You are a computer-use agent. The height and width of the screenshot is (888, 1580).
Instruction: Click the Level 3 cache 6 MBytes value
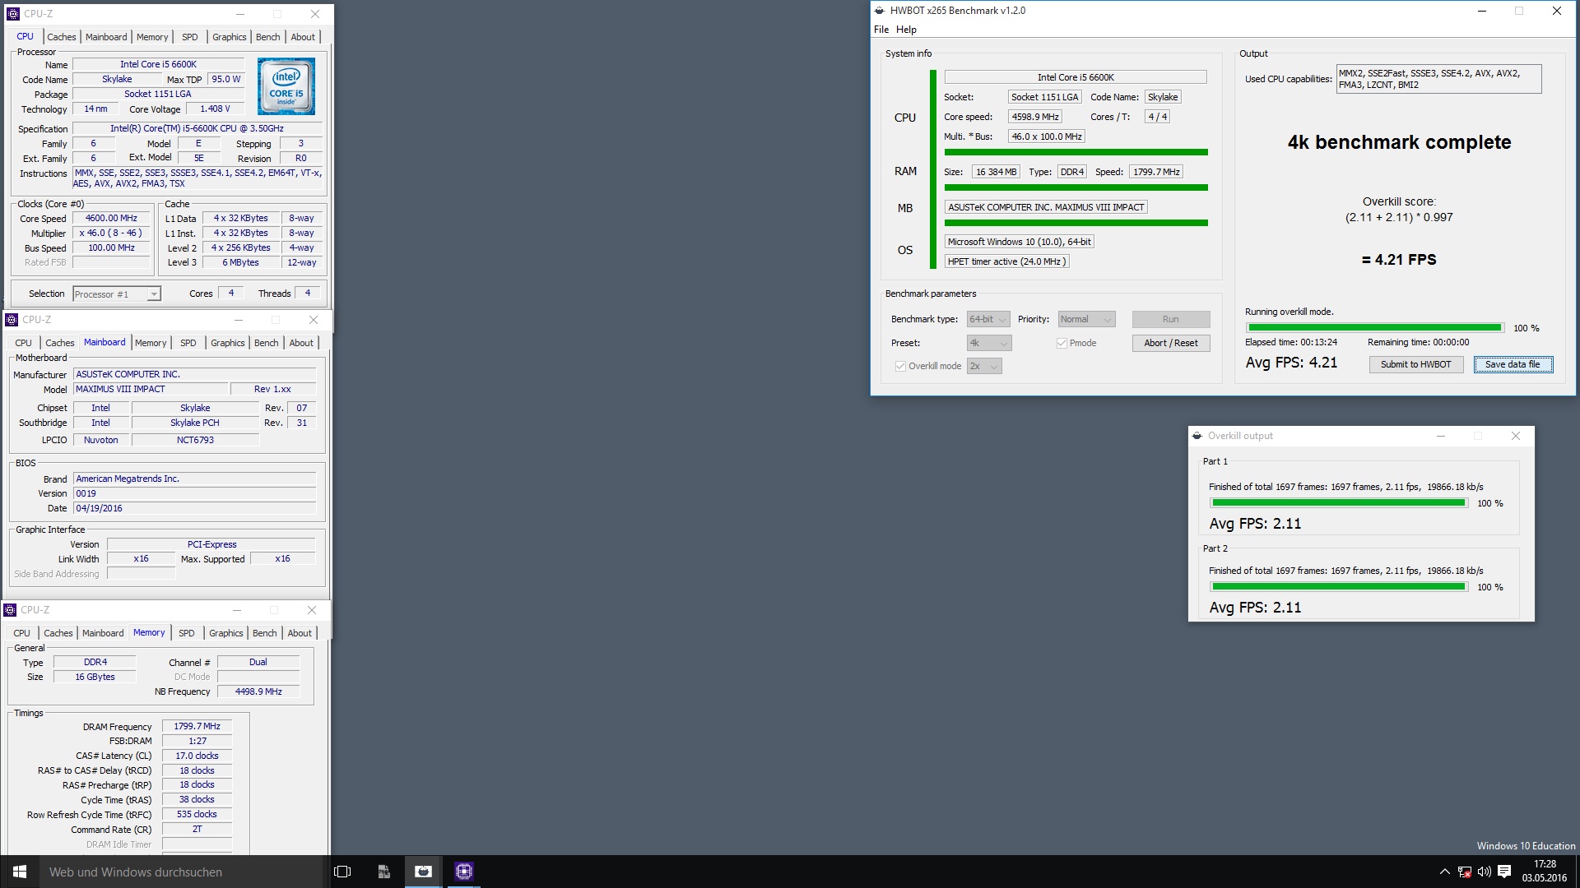241,263
